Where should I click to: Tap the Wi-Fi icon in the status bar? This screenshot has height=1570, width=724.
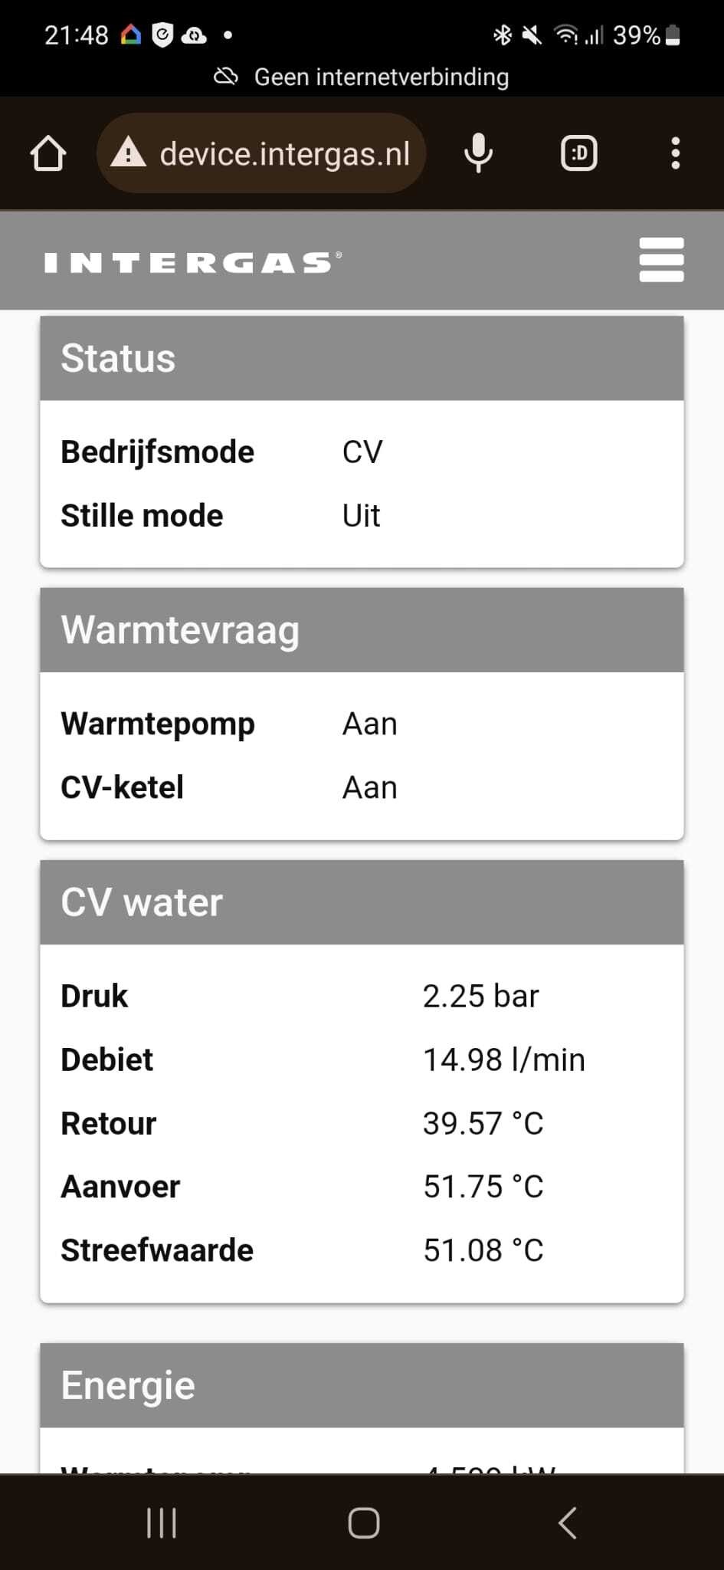(565, 34)
